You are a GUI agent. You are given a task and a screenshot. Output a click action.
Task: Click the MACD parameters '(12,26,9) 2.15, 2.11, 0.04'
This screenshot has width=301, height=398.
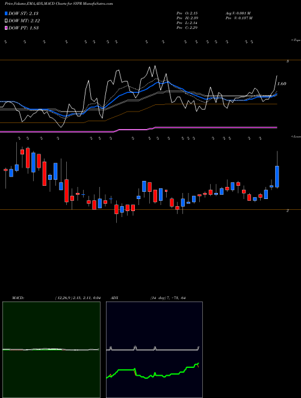78,298
